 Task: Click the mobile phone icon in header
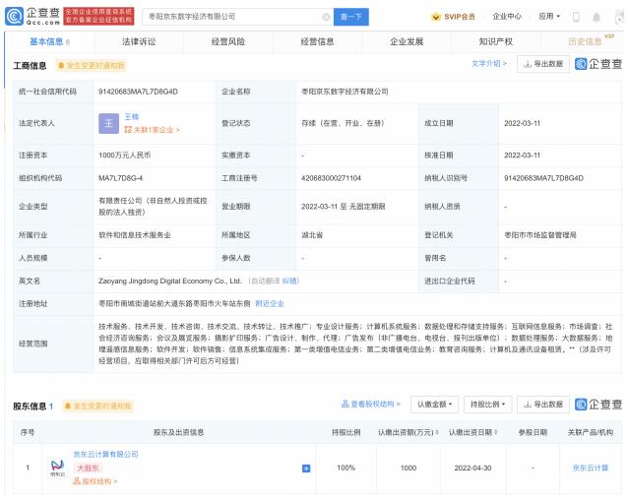pyautogui.click(x=576, y=17)
